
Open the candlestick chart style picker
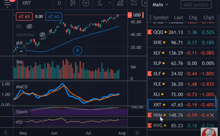pyautogui.click(x=73, y=3)
